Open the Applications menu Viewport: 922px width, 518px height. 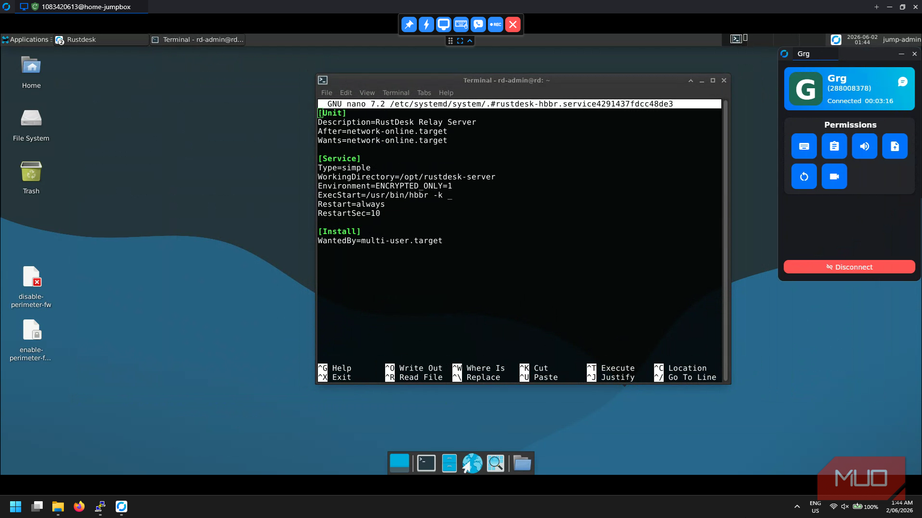tap(26, 40)
